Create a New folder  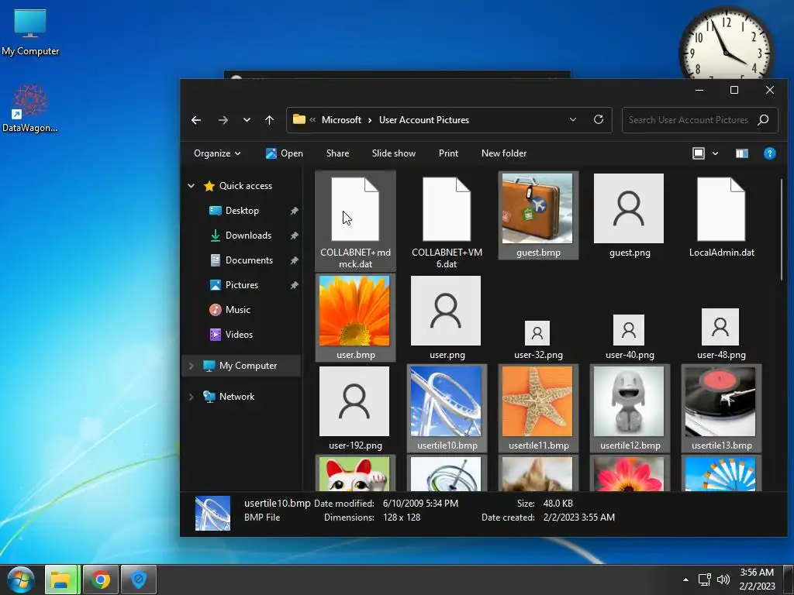[x=504, y=153]
